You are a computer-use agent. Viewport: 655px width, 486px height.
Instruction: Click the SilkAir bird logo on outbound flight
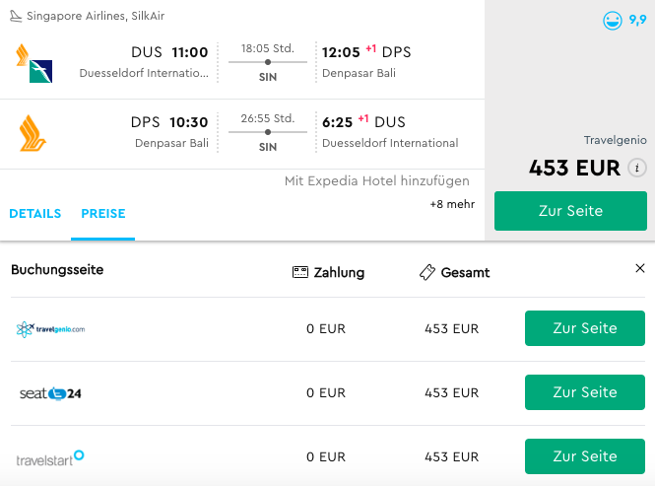pos(41,71)
